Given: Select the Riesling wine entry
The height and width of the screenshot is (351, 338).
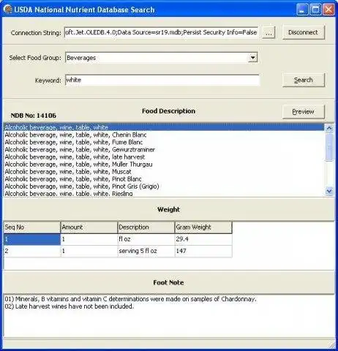Looking at the screenshot, I should coord(164,194).
